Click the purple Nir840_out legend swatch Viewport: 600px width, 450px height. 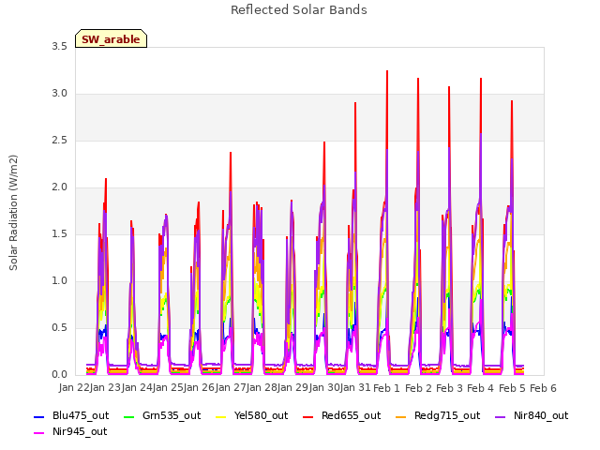coord(500,416)
